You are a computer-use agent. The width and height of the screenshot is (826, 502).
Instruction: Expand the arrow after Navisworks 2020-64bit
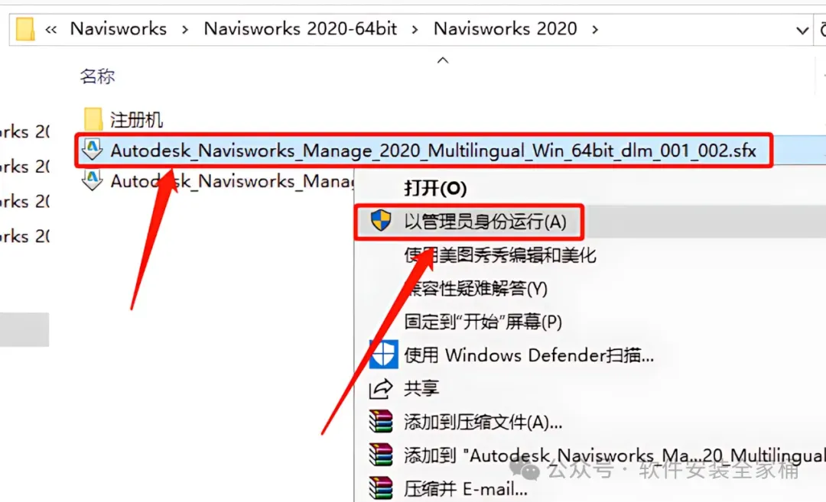click(x=415, y=30)
